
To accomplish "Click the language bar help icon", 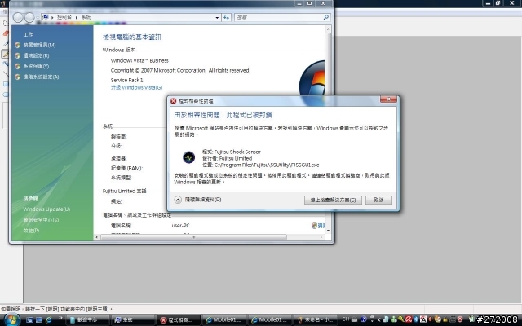I will click(364, 319).
